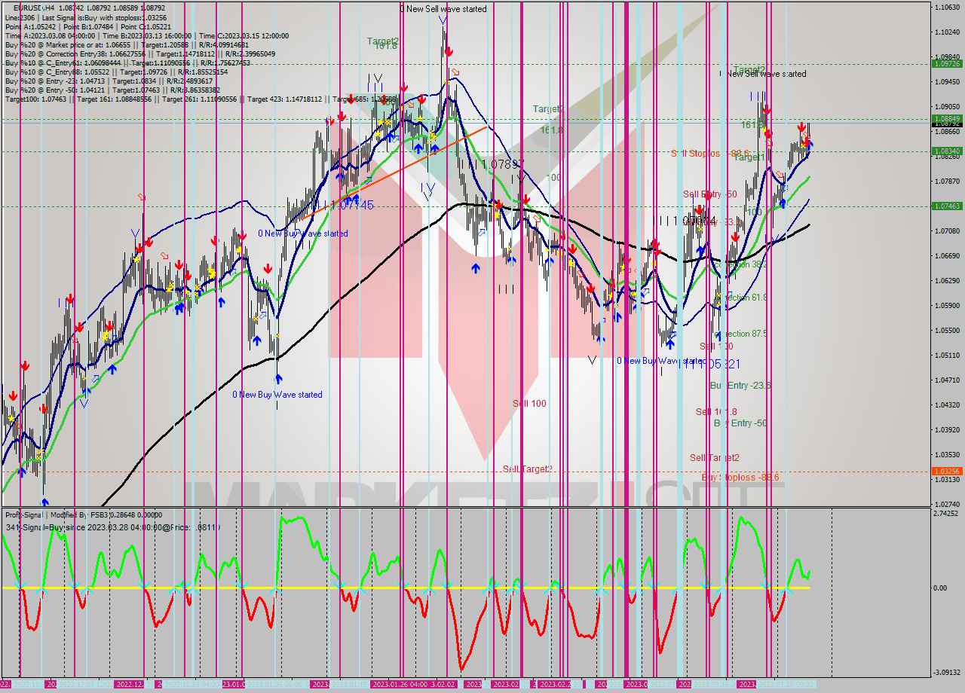Select the 'Buy %20 @ Entry -23' line
The width and height of the screenshot is (965, 693).
(x=109, y=81)
